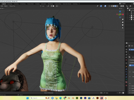Open the Modifiers wrench tab
The width and height of the screenshot is (134, 100).
(126, 69)
